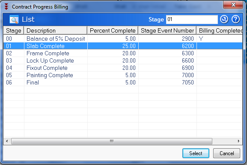247x165 pixels.
Task: Click the red arrows app icon in title bar
Action: tap(6, 6)
